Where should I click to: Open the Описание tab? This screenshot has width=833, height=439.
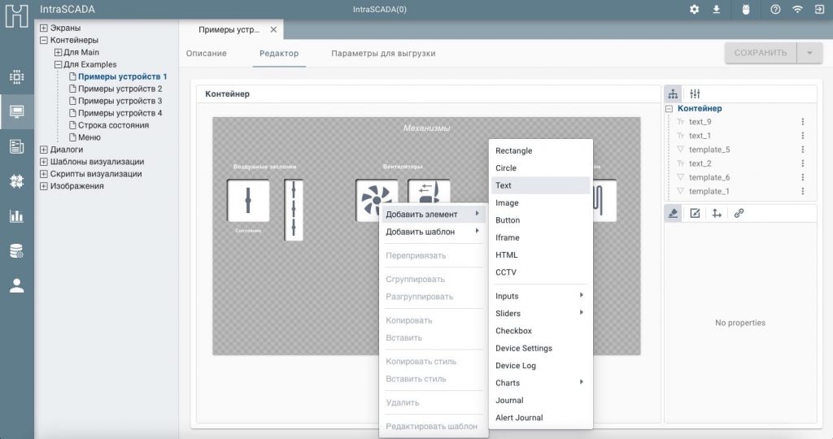206,54
